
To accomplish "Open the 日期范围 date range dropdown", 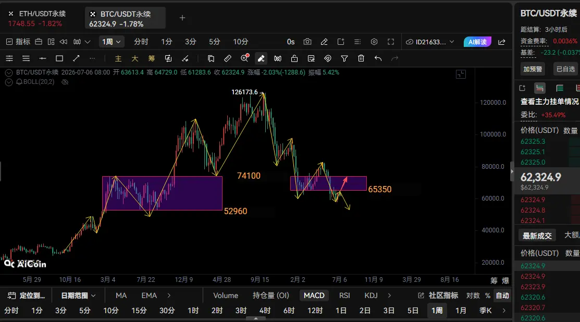I will pos(78,295).
